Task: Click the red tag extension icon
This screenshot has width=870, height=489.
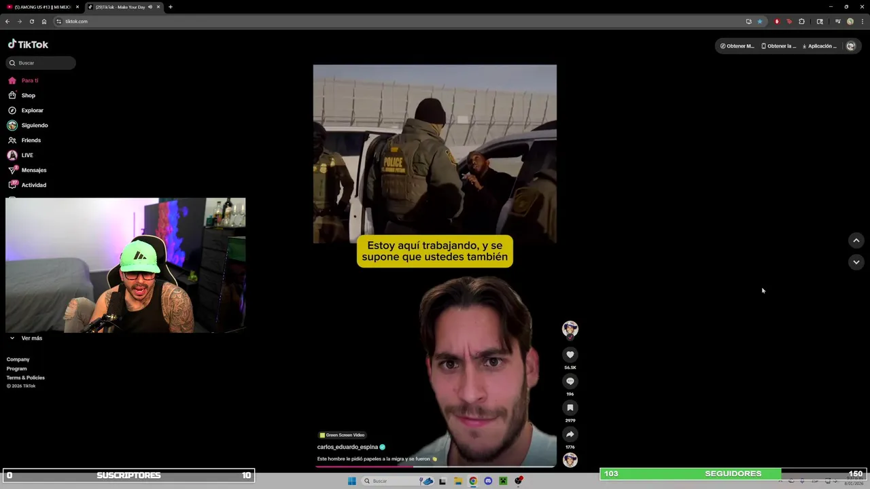Action: [x=789, y=21]
